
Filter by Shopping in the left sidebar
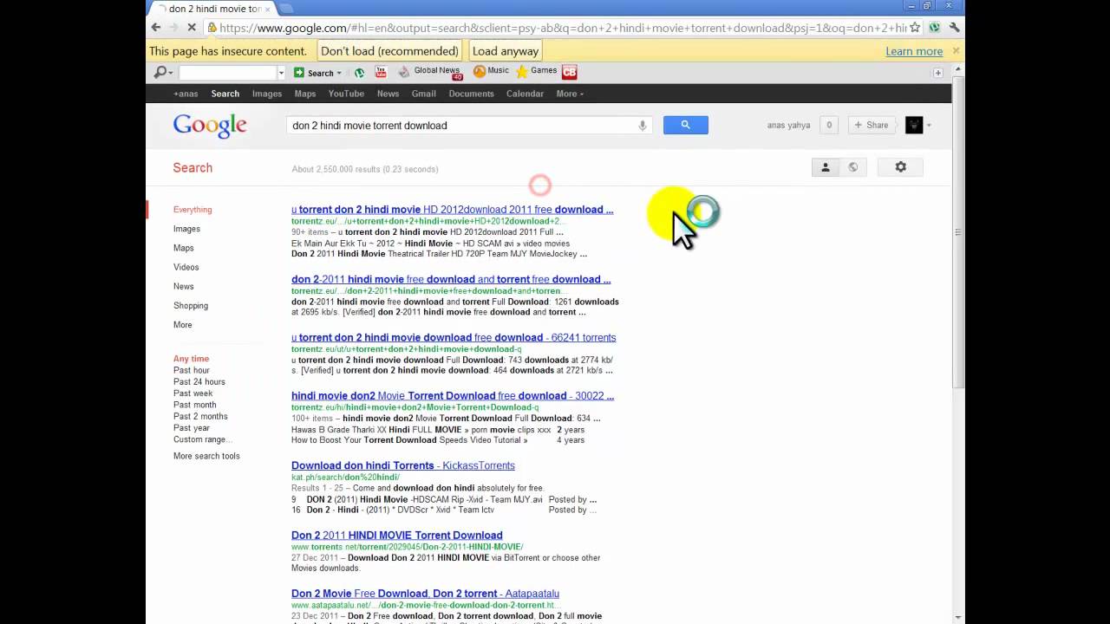[x=191, y=305]
